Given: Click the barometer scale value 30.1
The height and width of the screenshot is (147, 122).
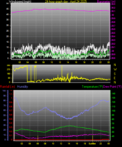Looking at the screenshot, I should point(113,11).
